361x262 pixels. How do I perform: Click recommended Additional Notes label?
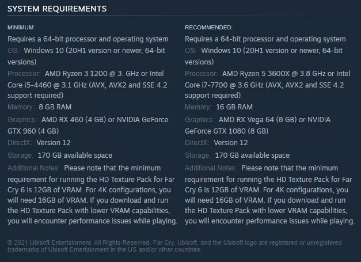(x=211, y=168)
